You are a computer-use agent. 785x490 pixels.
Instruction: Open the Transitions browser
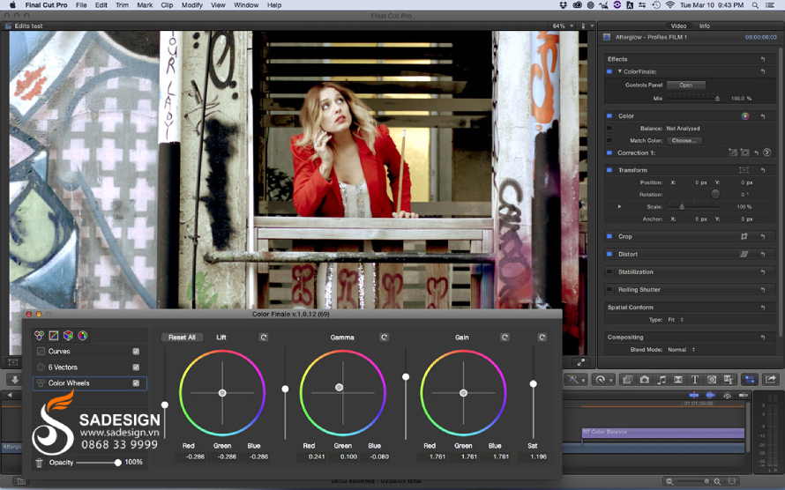coord(678,380)
